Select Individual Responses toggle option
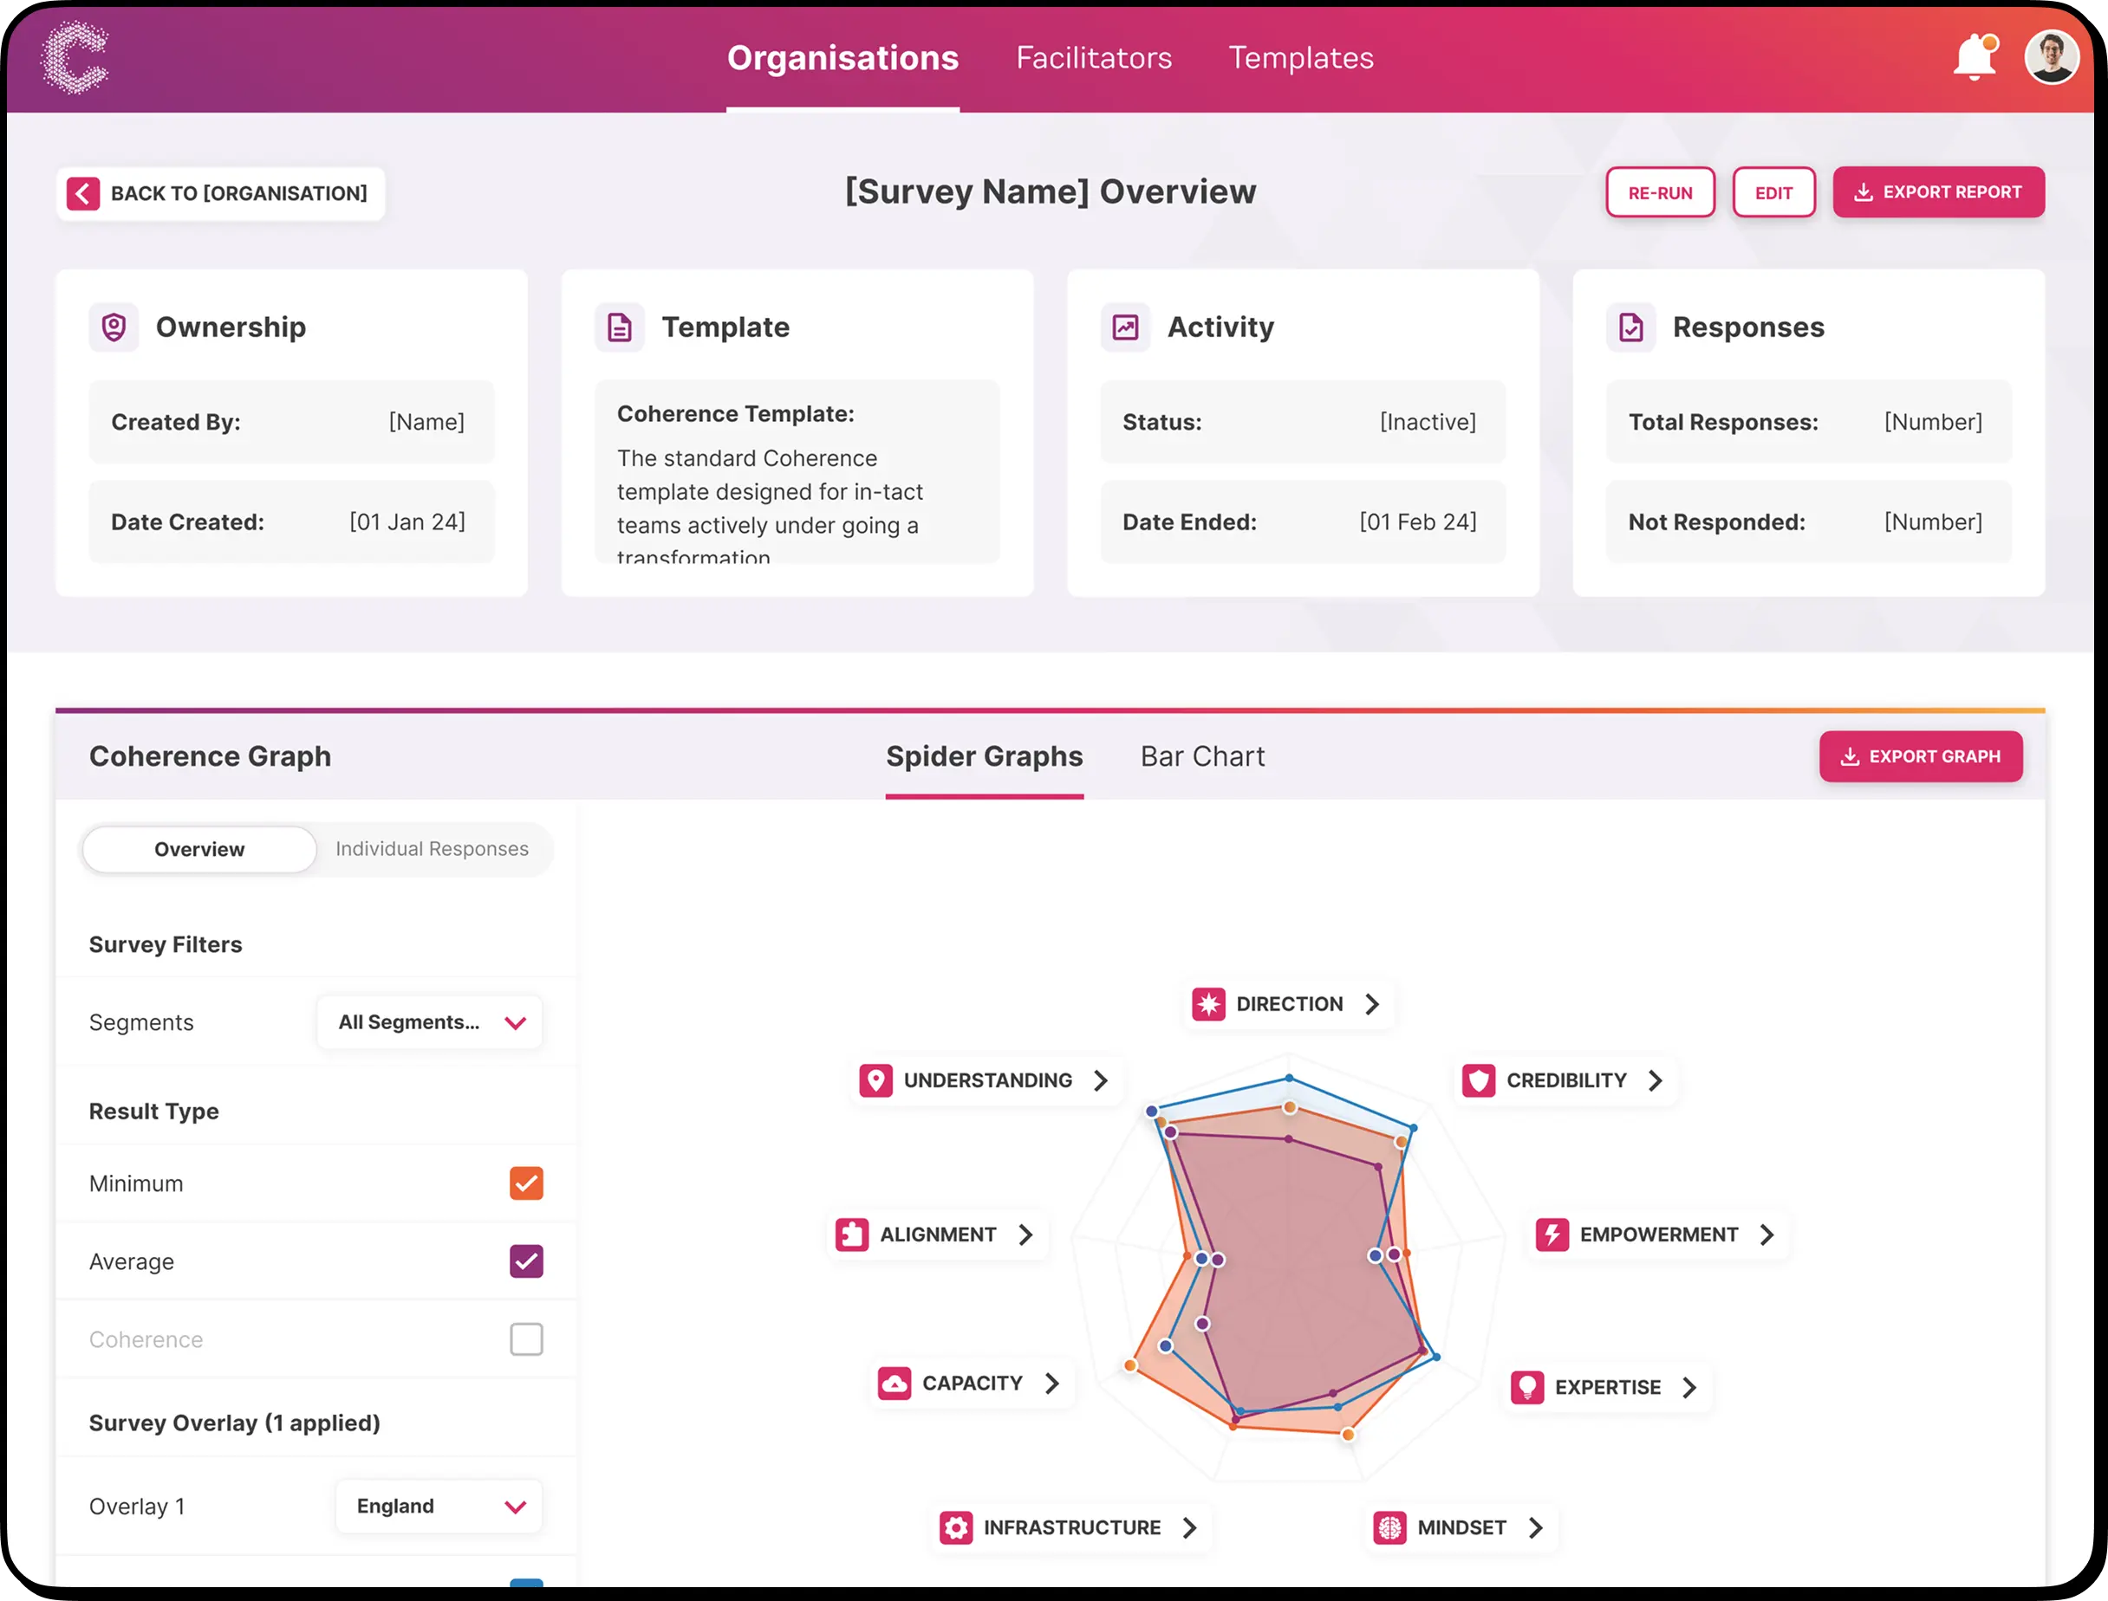Viewport: 2108px width, 1601px height. click(x=432, y=849)
